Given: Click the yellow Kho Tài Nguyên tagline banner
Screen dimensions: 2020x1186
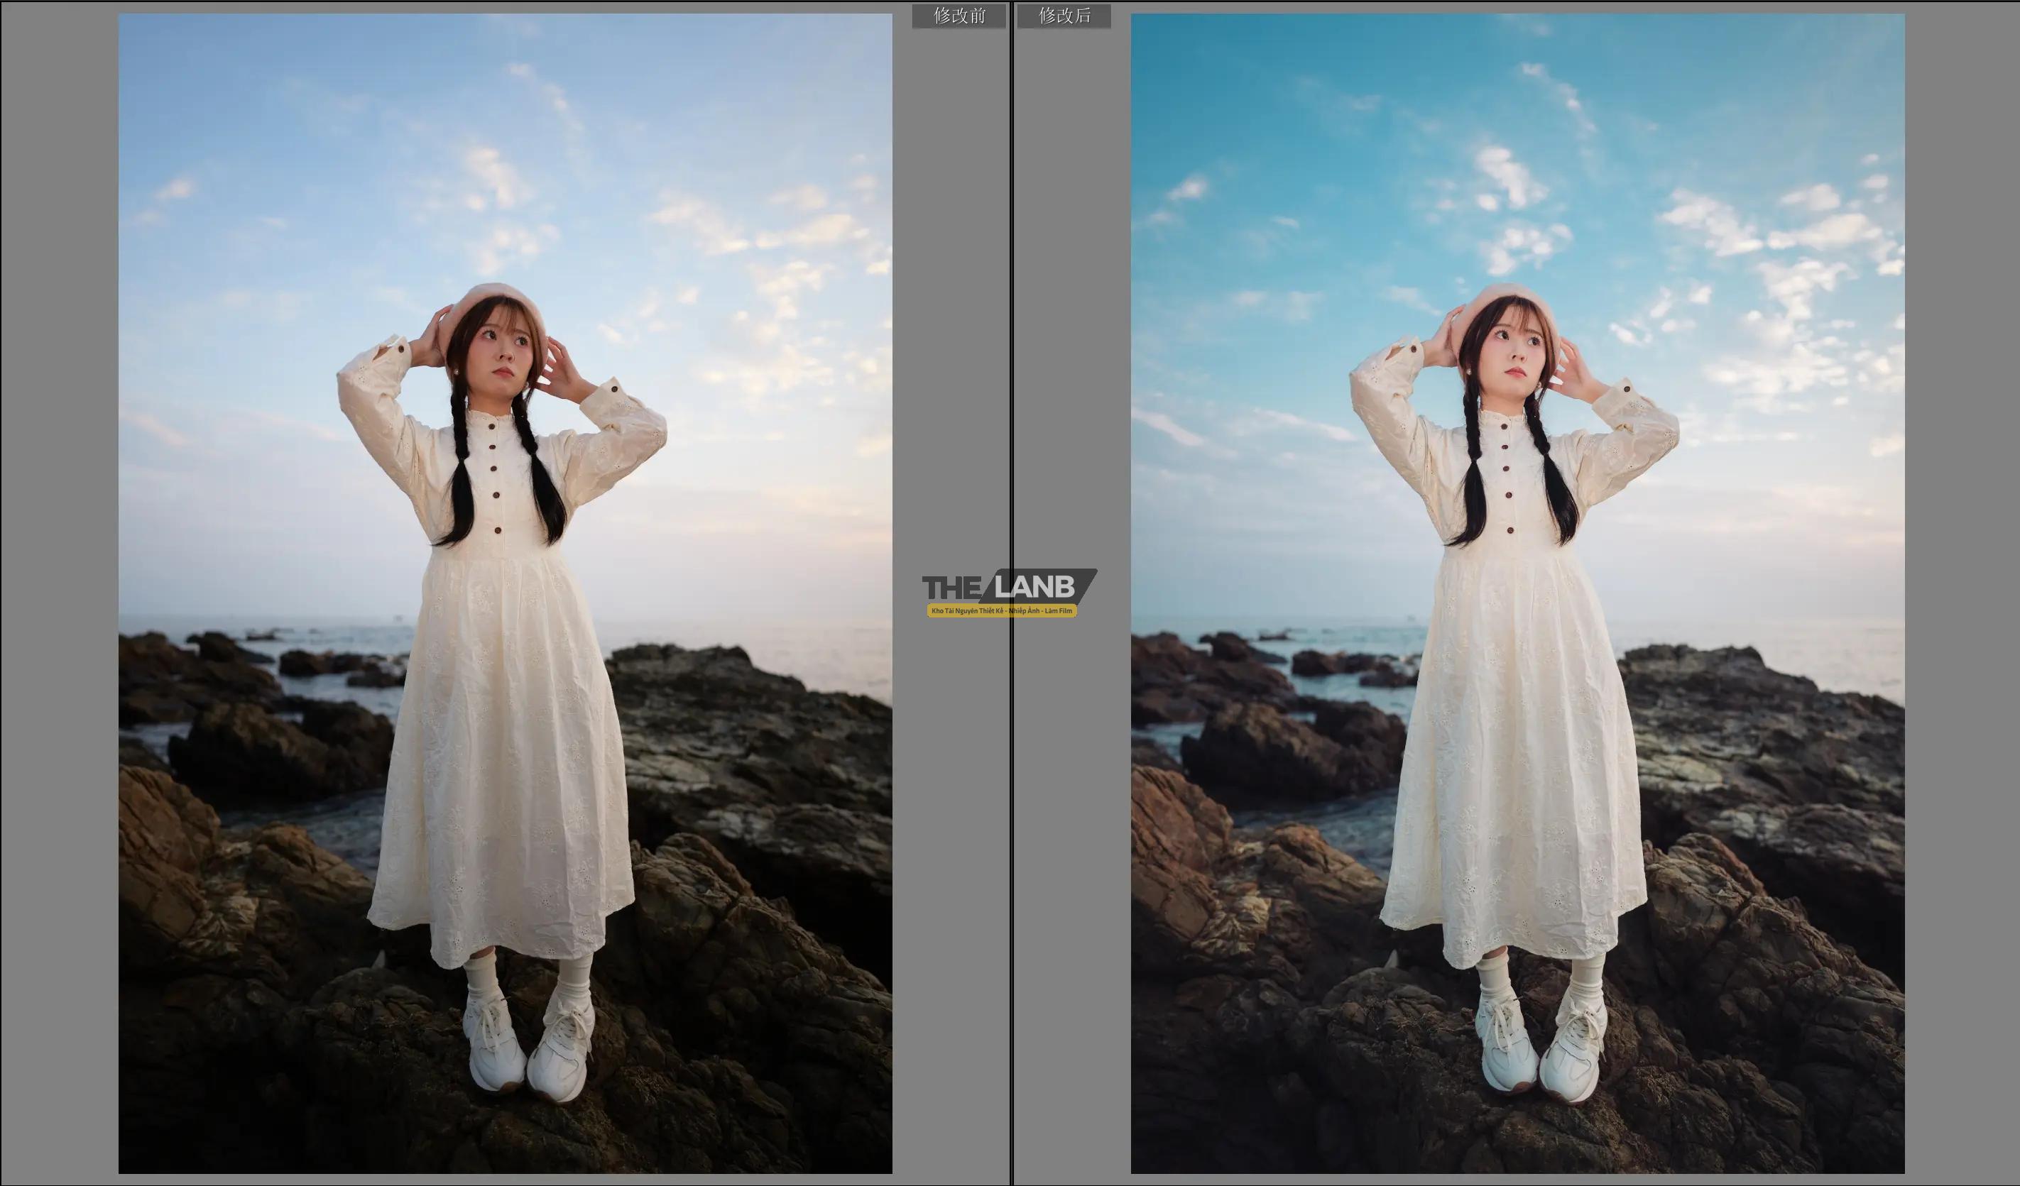Looking at the screenshot, I should [1001, 611].
